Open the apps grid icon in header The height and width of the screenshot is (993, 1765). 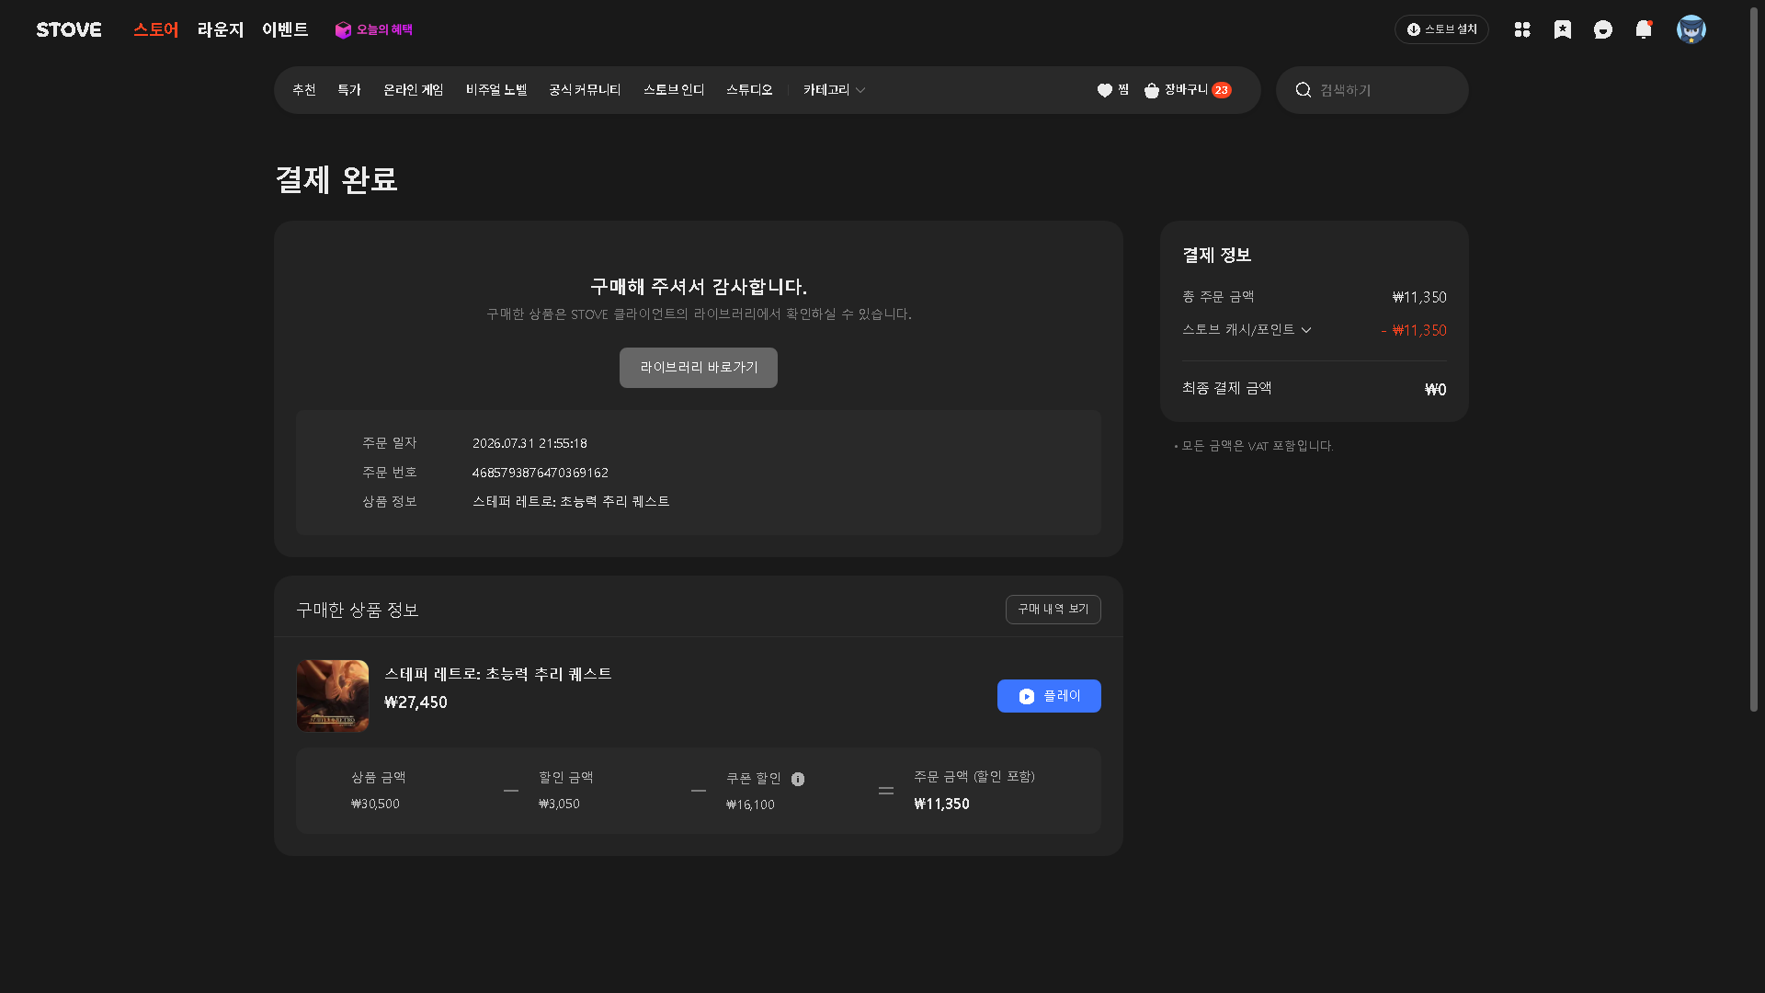point(1522,29)
